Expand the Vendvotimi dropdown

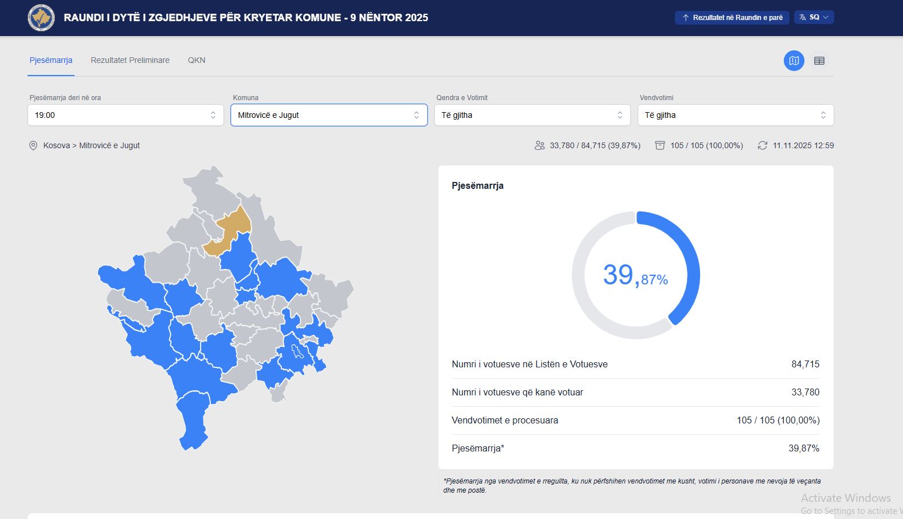tap(736, 115)
